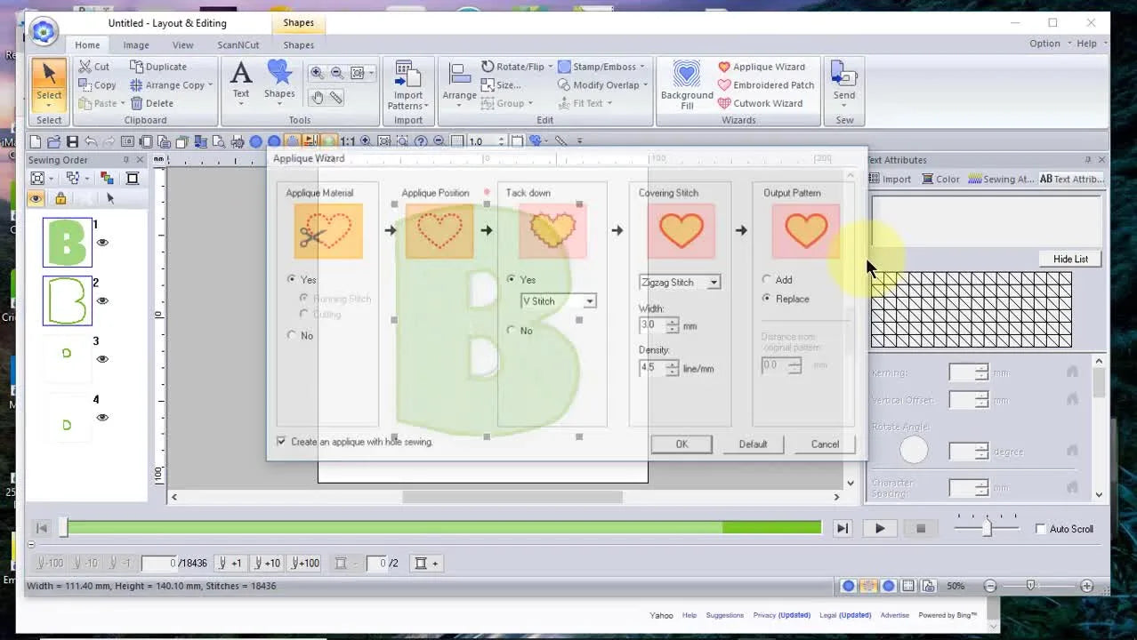Uncheck Create an applique with hole sewing
Image resolution: width=1137 pixels, height=640 pixels.
(281, 442)
